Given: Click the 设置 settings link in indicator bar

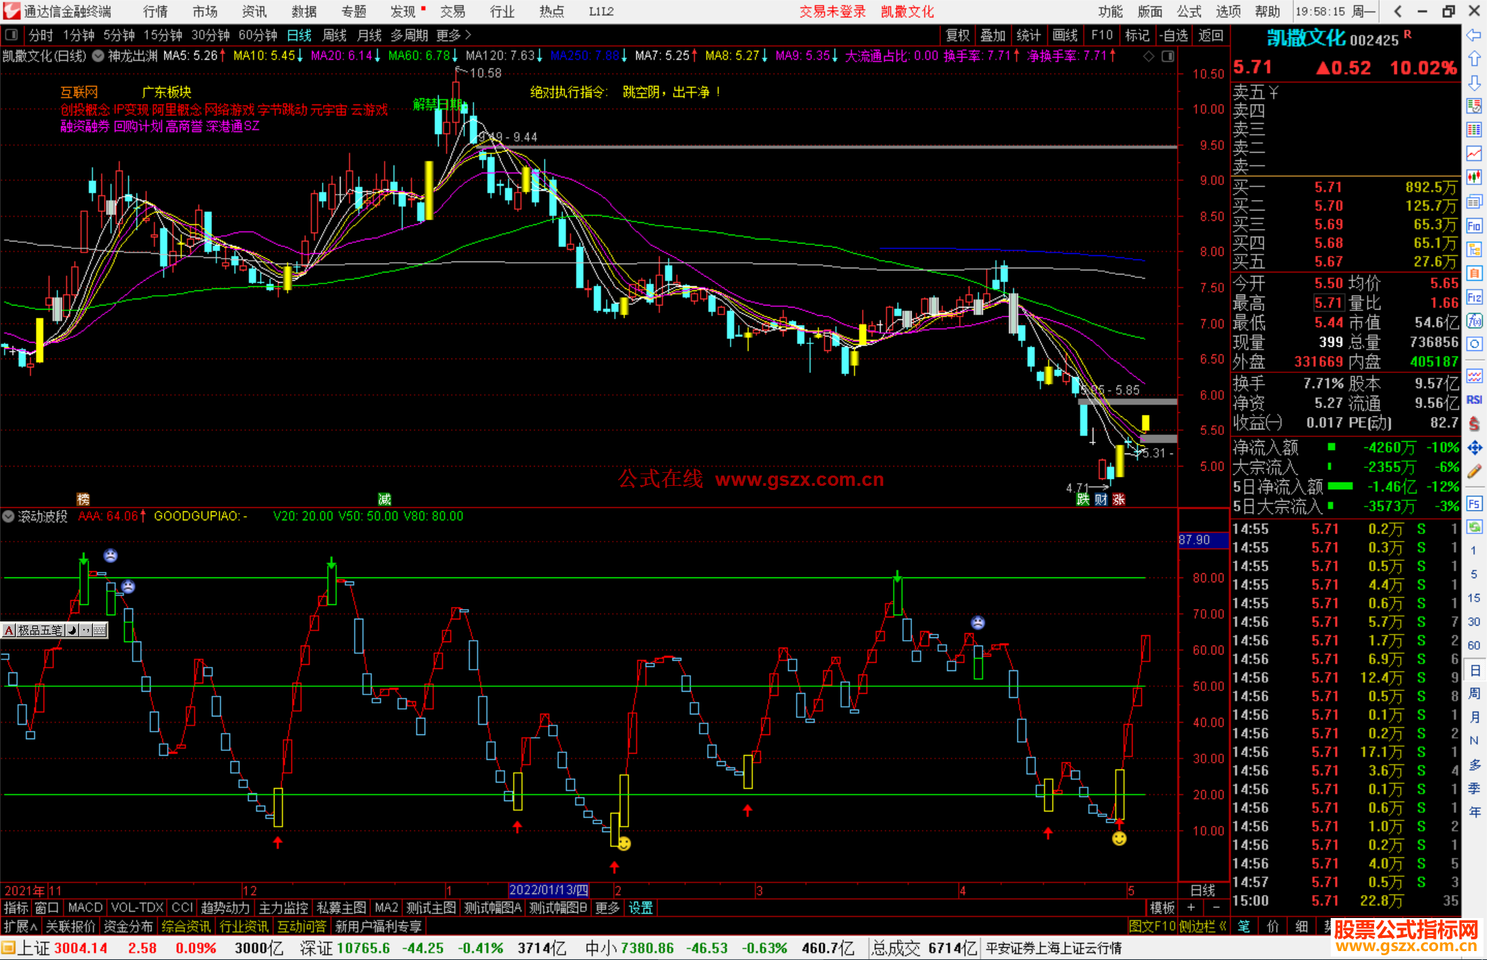Looking at the screenshot, I should [x=640, y=908].
